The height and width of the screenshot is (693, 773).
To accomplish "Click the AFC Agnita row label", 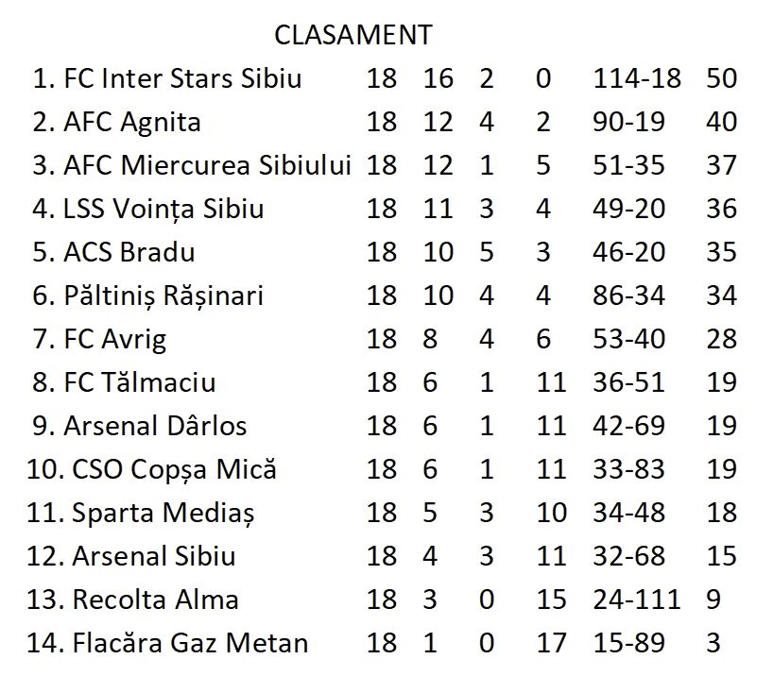I will pos(132,123).
